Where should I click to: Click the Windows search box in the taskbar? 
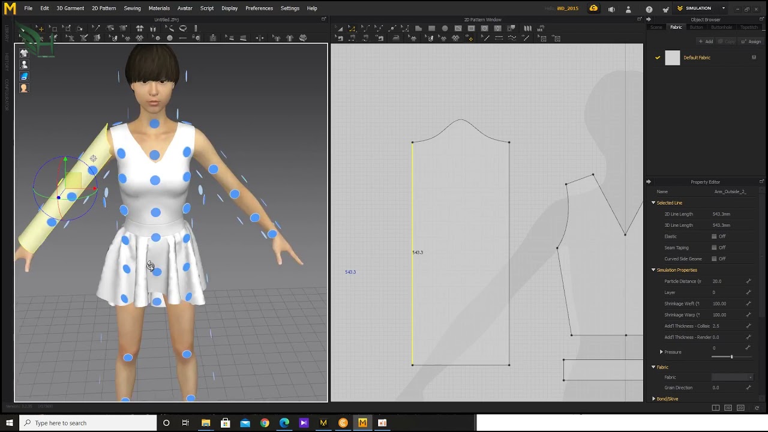coord(88,423)
